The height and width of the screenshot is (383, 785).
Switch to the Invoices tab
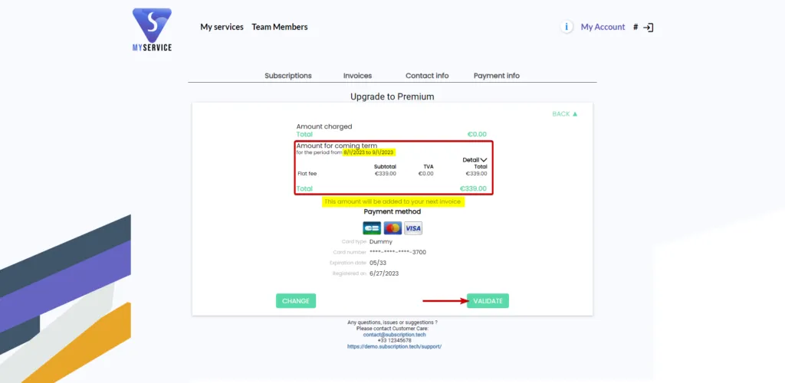(357, 76)
